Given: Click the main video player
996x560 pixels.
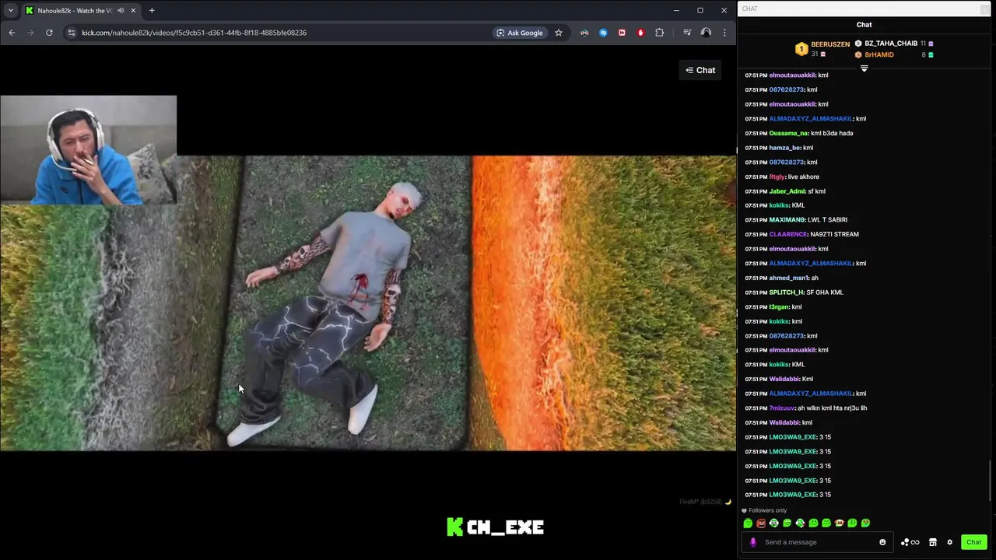Looking at the screenshot, I should 368,303.
